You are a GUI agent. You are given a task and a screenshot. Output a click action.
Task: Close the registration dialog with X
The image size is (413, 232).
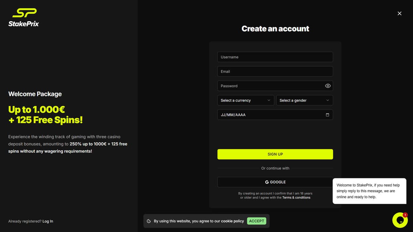pos(400,13)
